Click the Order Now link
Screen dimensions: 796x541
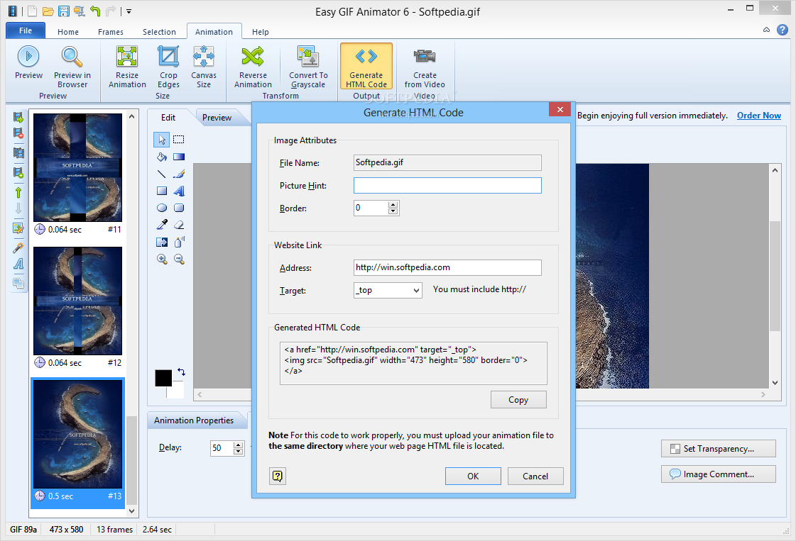click(x=758, y=116)
